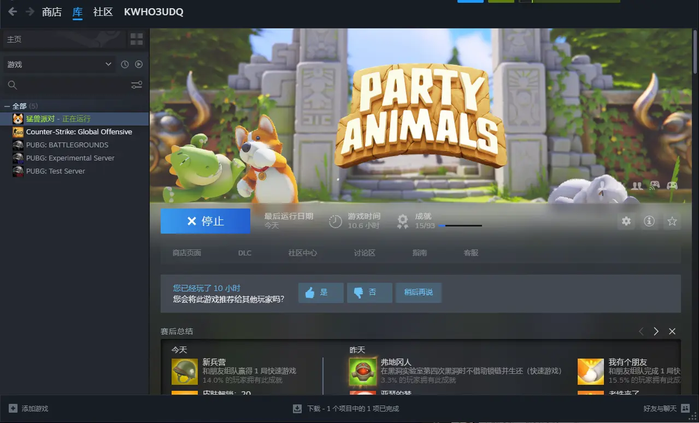Click the Party Animals hero banner logo

(420, 116)
